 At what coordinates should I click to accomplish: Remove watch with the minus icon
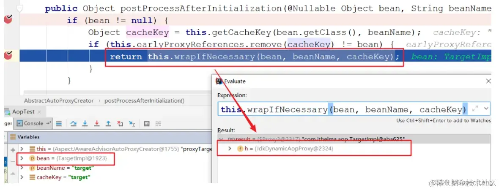click(x=13, y=161)
